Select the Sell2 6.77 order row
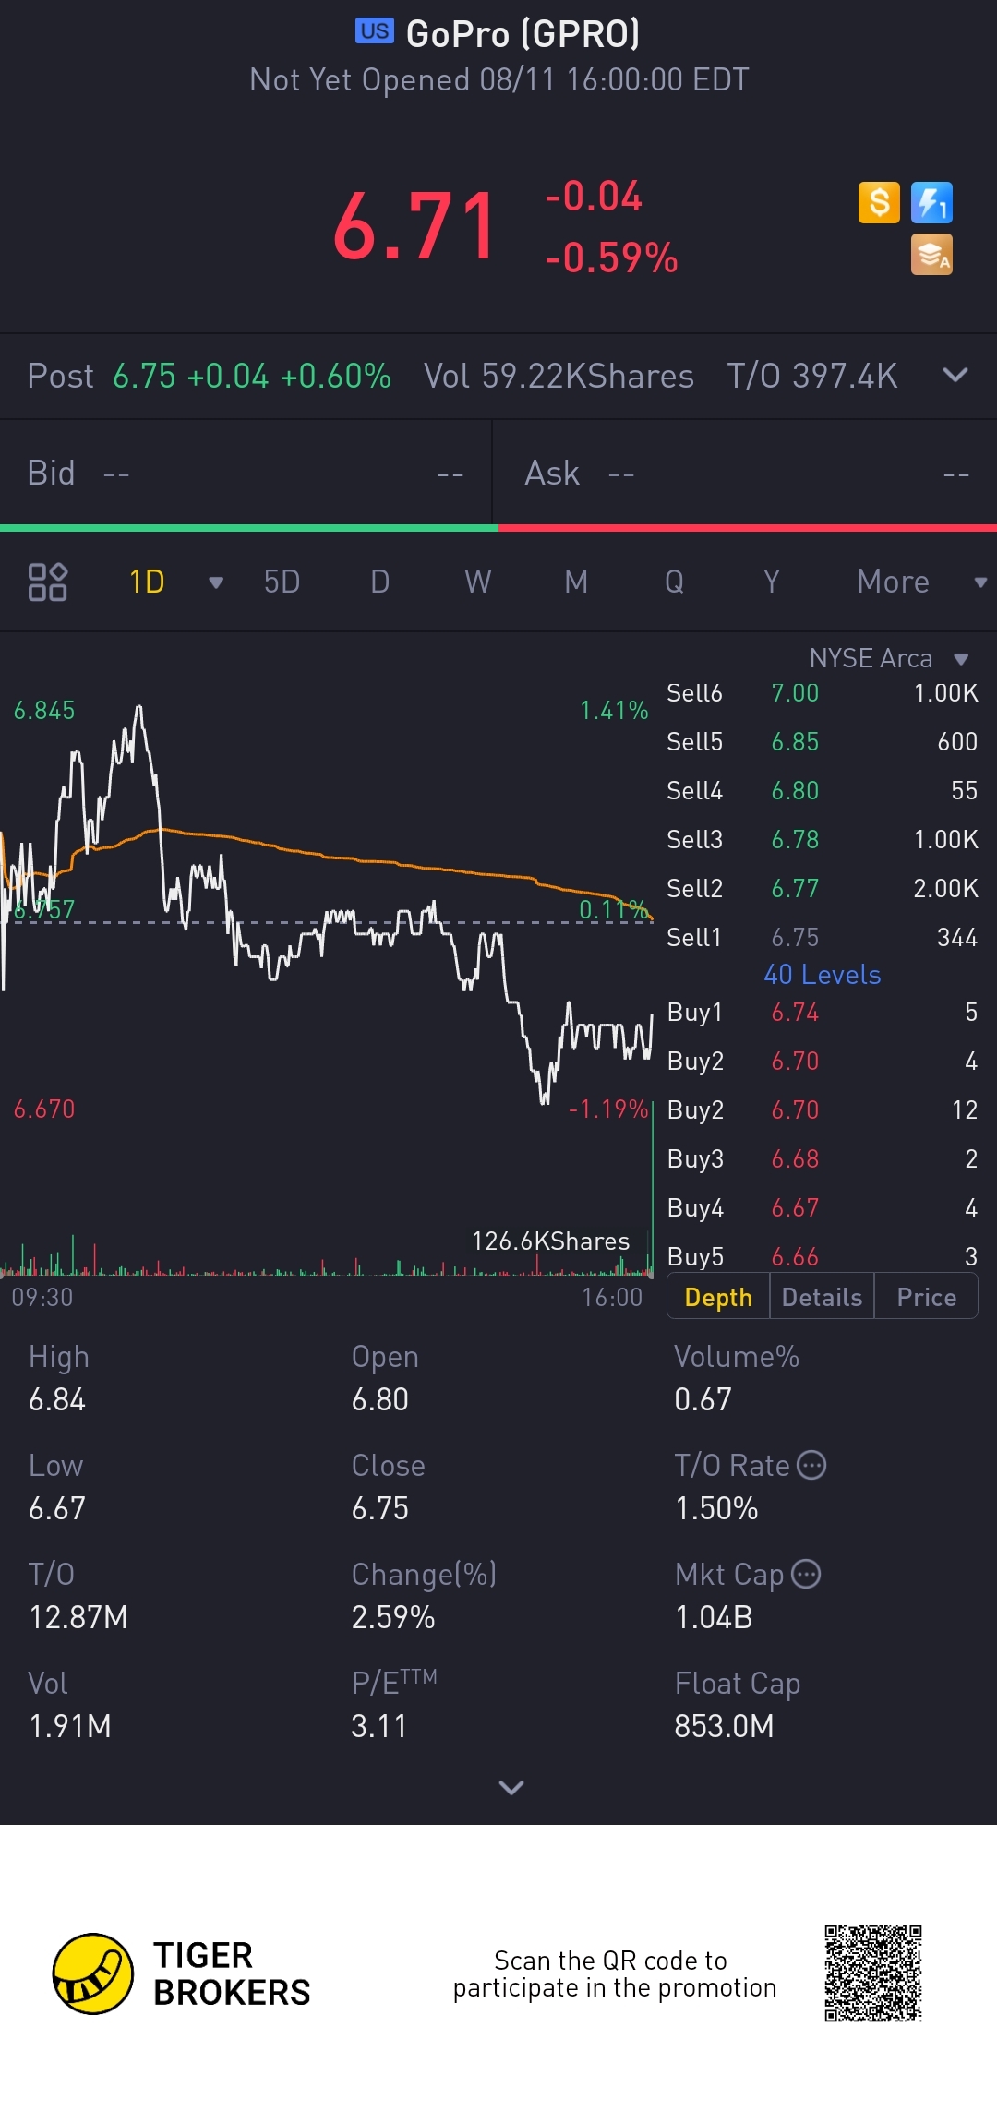Image resolution: width=997 pixels, height=2123 pixels. 822,889
